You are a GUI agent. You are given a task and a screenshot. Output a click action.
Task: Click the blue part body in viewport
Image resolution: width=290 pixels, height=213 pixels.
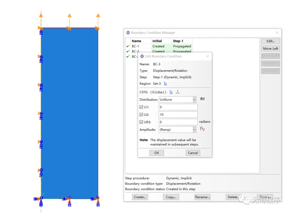pos(70,113)
